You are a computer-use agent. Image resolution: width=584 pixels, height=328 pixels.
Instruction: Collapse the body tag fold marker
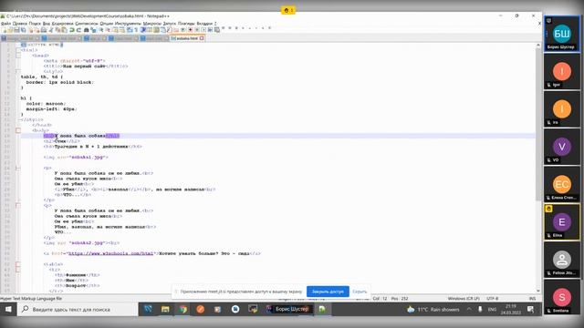click(18, 130)
